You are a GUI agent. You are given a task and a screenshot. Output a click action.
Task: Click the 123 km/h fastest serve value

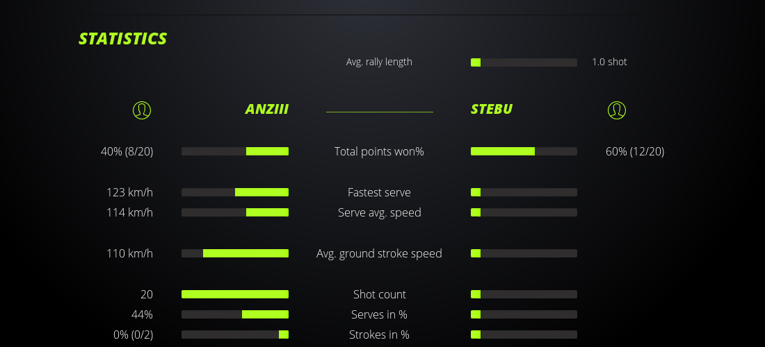(x=129, y=192)
